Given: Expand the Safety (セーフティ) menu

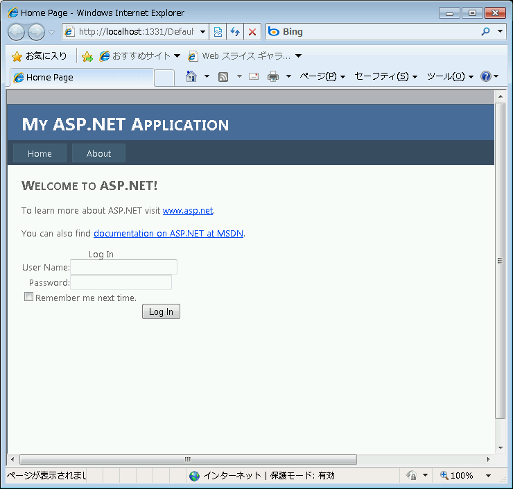Looking at the screenshot, I should coord(385,77).
